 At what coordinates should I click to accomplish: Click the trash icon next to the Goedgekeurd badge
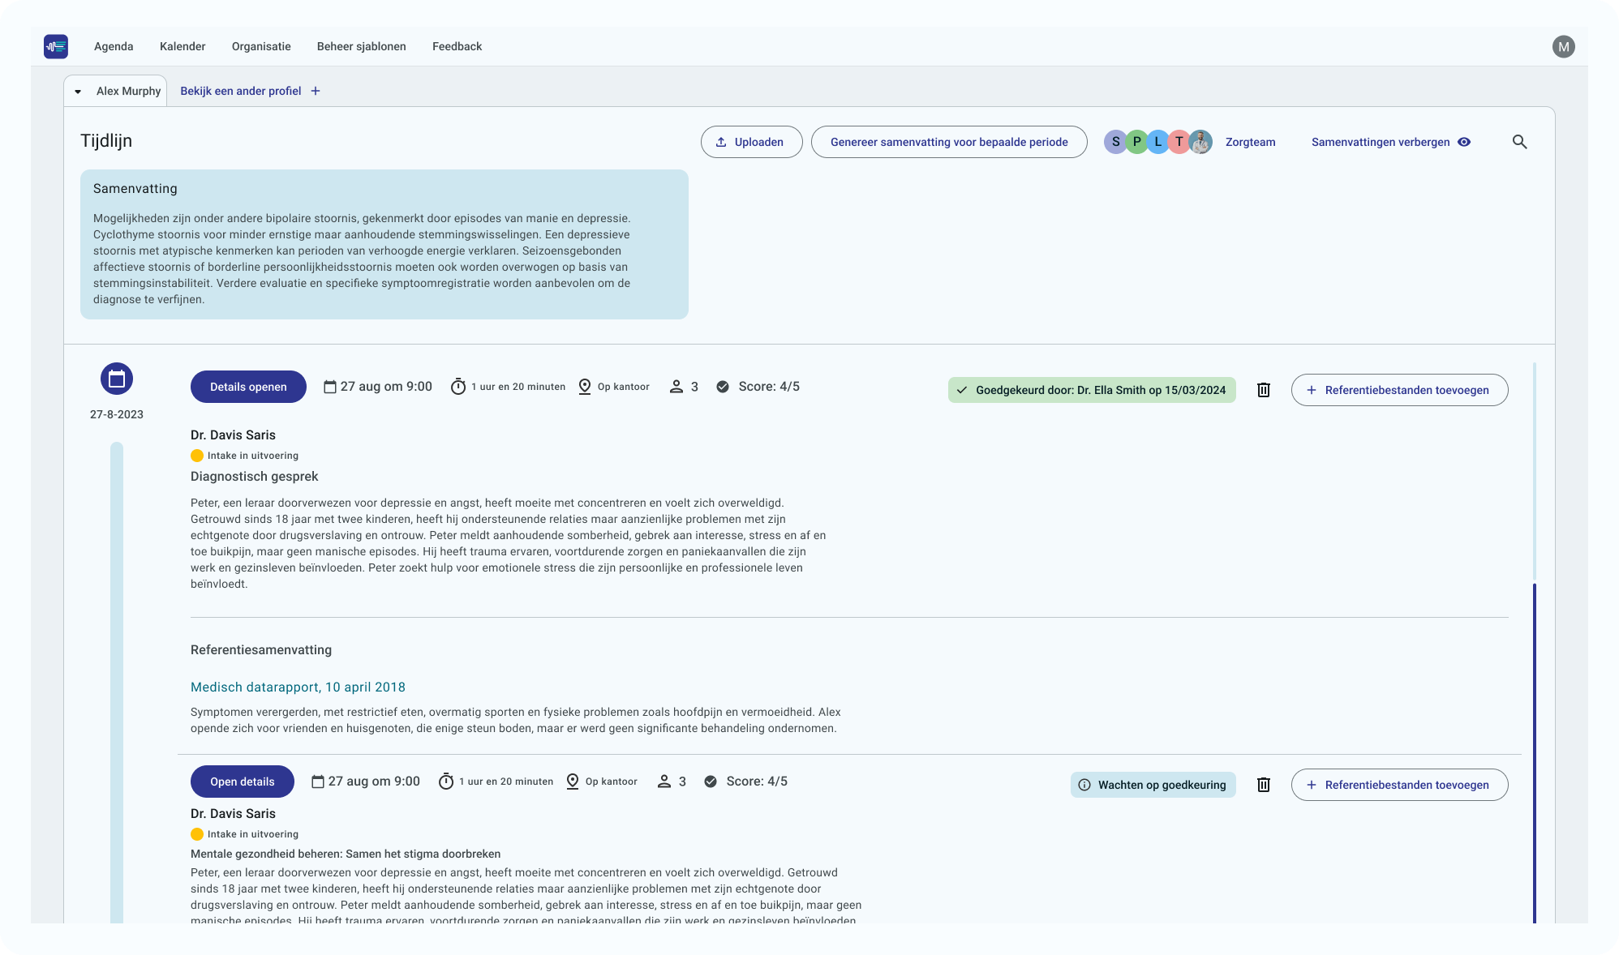1263,390
